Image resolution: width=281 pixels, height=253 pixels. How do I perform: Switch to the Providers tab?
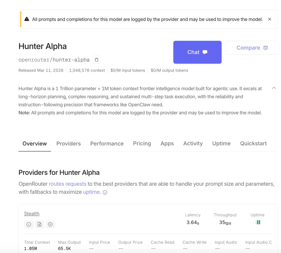tap(68, 143)
